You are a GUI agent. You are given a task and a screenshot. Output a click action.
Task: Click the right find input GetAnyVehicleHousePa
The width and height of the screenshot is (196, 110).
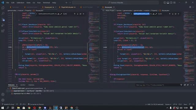point(141,14)
